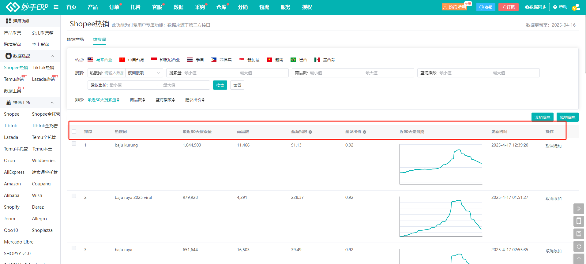This screenshot has width=586, height=264.
Task: Click the 快速上货 bag icon
Action: [x=9, y=102]
